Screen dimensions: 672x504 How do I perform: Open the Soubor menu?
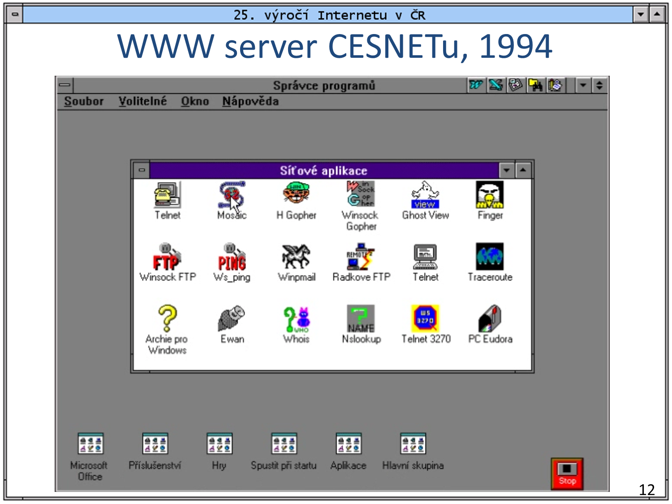(84, 101)
